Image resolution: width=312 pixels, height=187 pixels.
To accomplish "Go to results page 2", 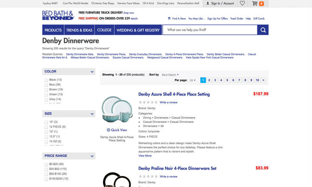I will pyautogui.click(x=209, y=80).
